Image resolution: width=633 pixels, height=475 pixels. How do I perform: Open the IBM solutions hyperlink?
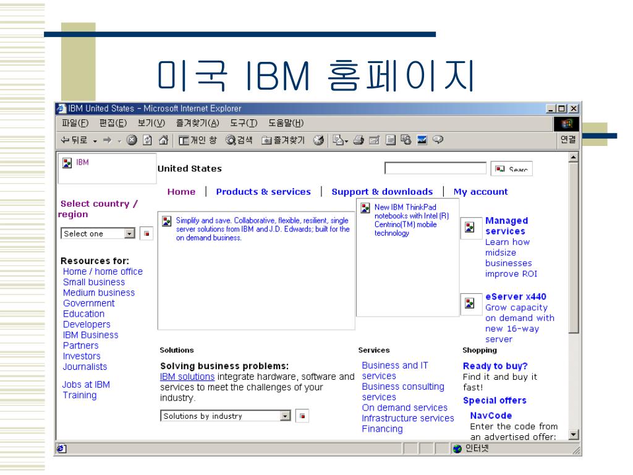[x=187, y=377]
